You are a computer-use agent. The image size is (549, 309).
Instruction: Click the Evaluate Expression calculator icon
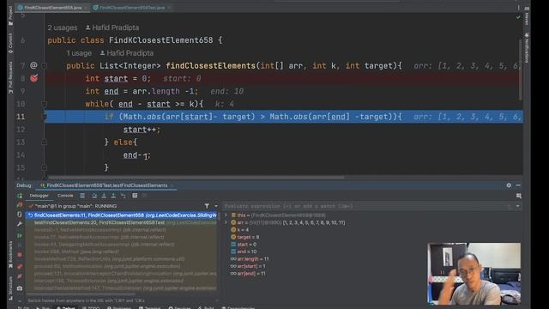pyautogui.click(x=135, y=196)
